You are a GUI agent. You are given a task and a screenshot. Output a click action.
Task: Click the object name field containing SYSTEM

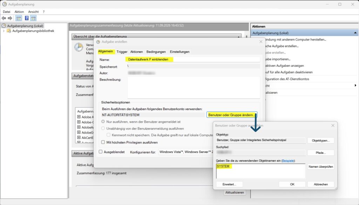pos(260,171)
